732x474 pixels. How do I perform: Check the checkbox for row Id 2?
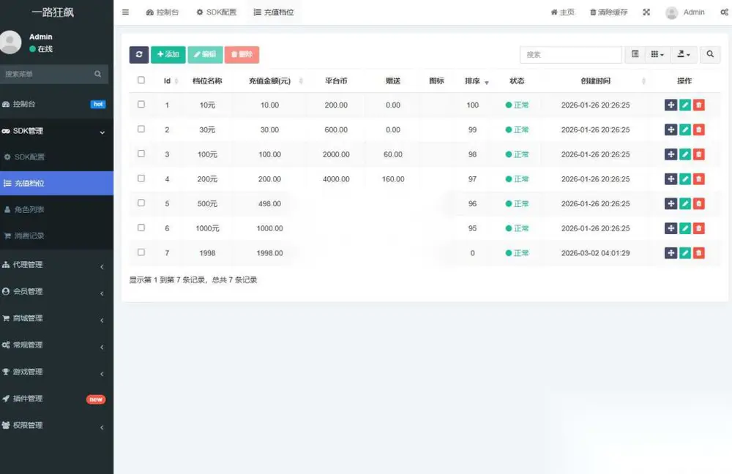141,129
